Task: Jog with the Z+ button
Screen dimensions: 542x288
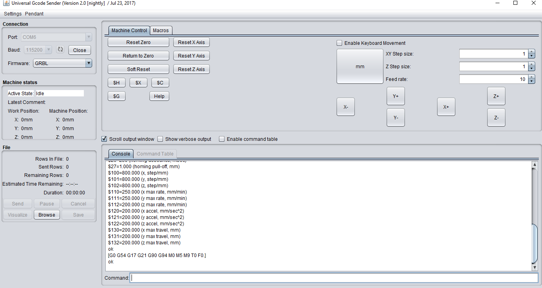Action: [496, 96]
